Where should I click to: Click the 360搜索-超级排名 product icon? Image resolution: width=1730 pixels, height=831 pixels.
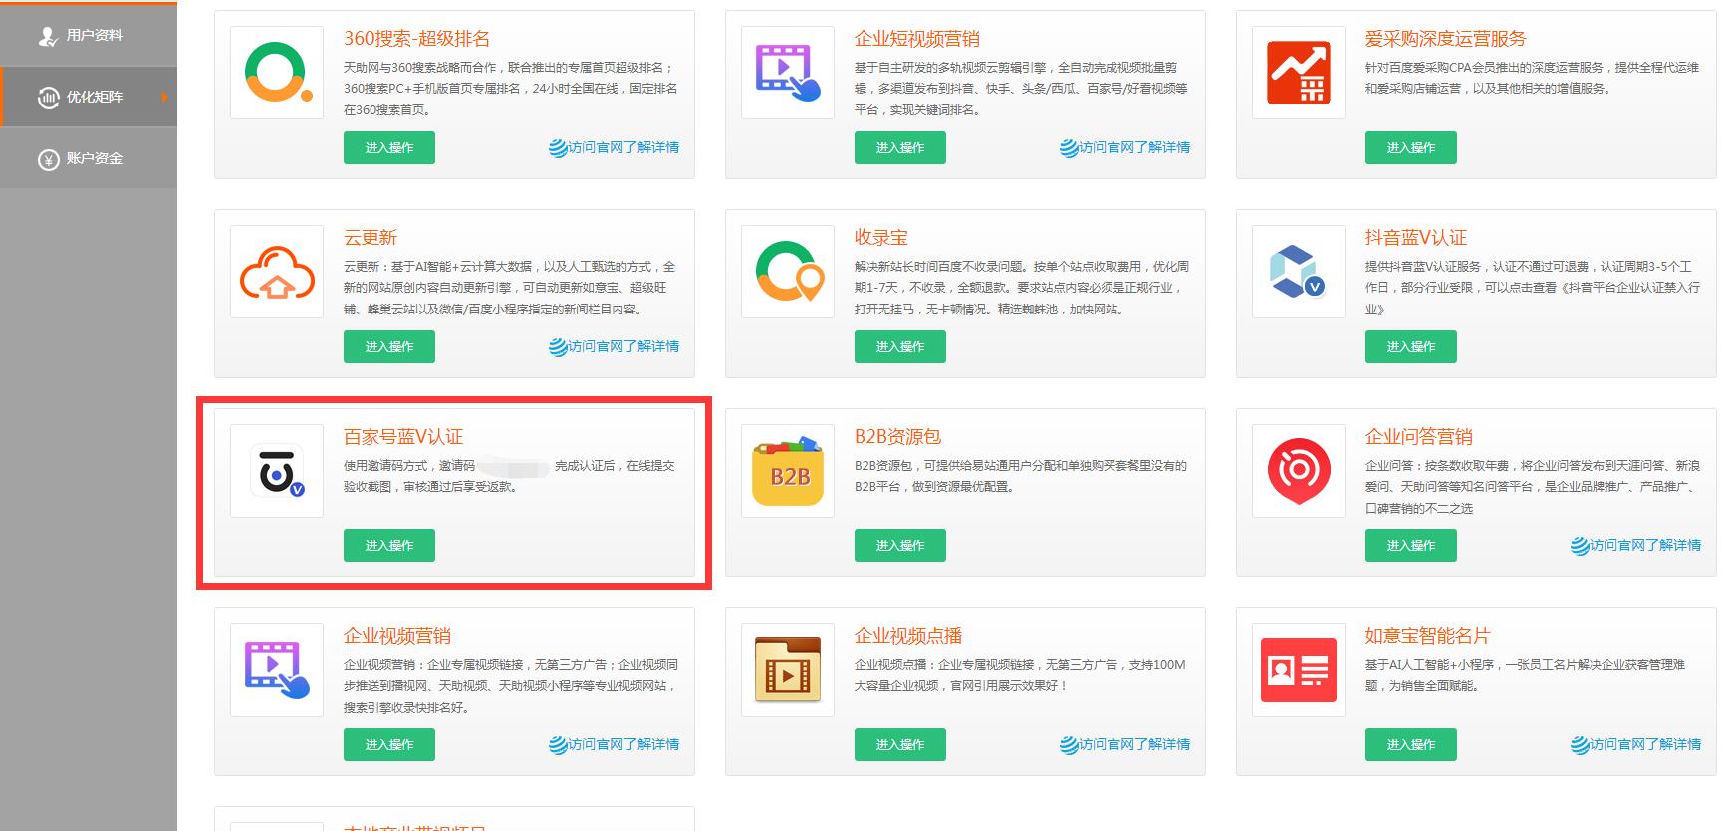click(x=277, y=73)
